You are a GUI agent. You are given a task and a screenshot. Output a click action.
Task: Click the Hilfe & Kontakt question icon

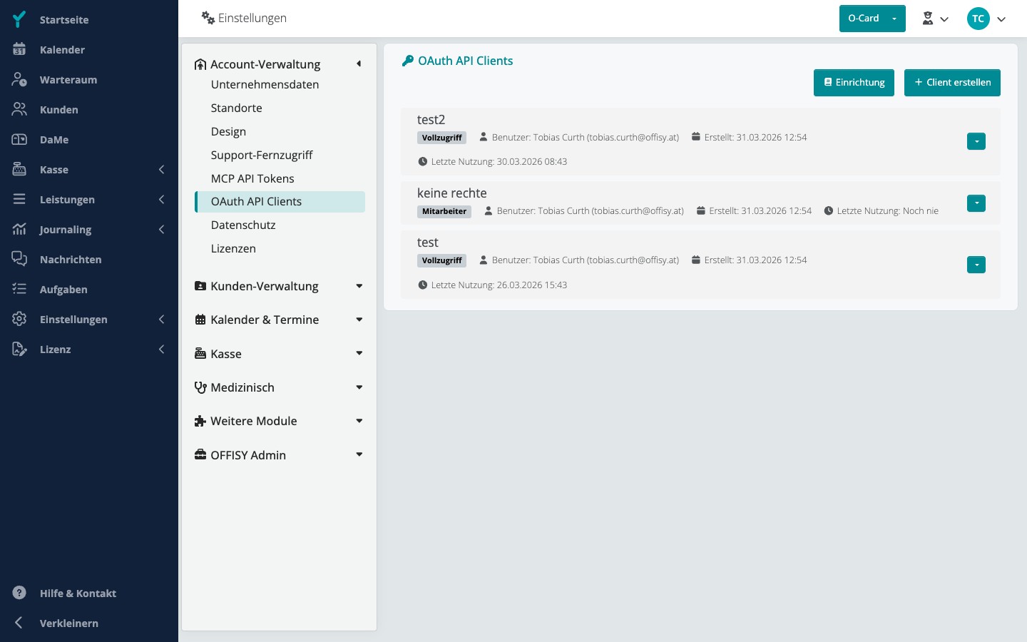19,593
